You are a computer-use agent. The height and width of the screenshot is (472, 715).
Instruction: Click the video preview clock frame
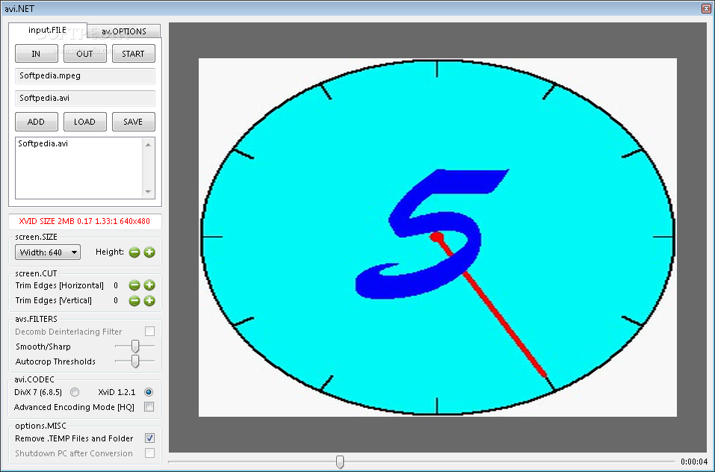click(438, 237)
